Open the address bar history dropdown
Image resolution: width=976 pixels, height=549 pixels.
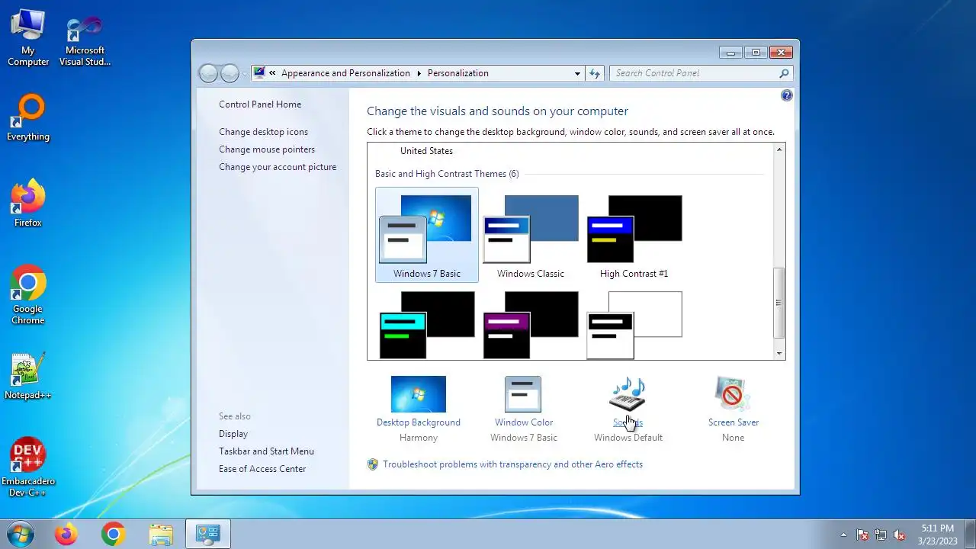click(577, 73)
